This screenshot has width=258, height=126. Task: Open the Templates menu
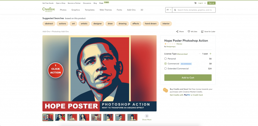click(x=90, y=10)
